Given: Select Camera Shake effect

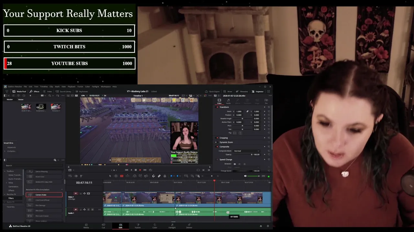Looking at the screenshot, I should pos(44,195).
